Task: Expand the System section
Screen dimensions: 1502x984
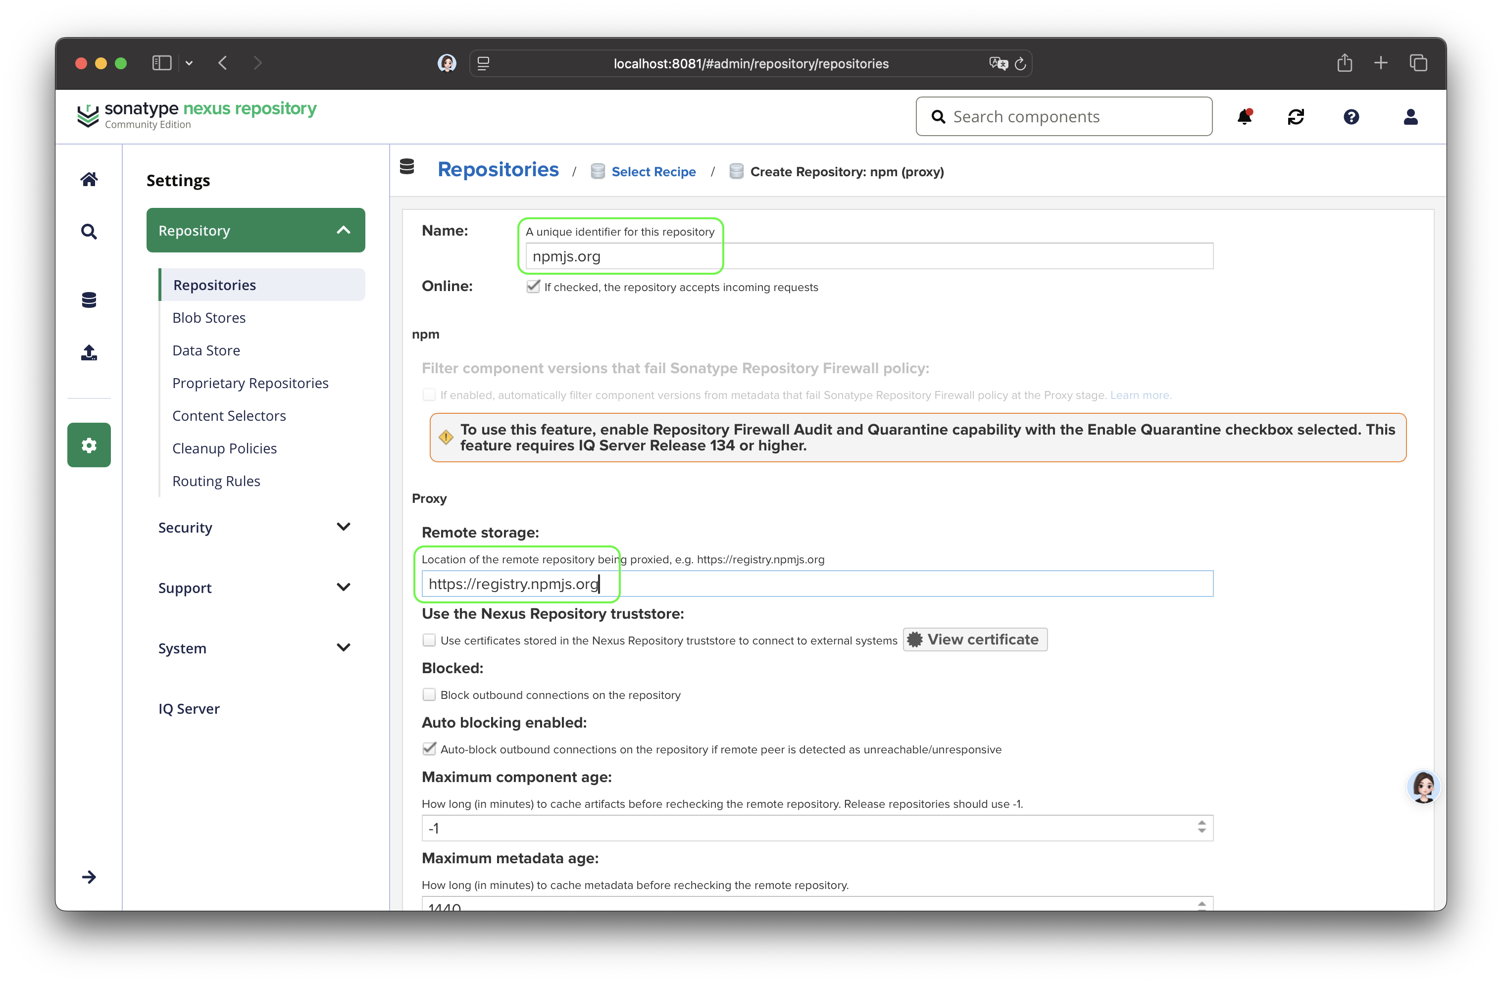Action: (255, 648)
